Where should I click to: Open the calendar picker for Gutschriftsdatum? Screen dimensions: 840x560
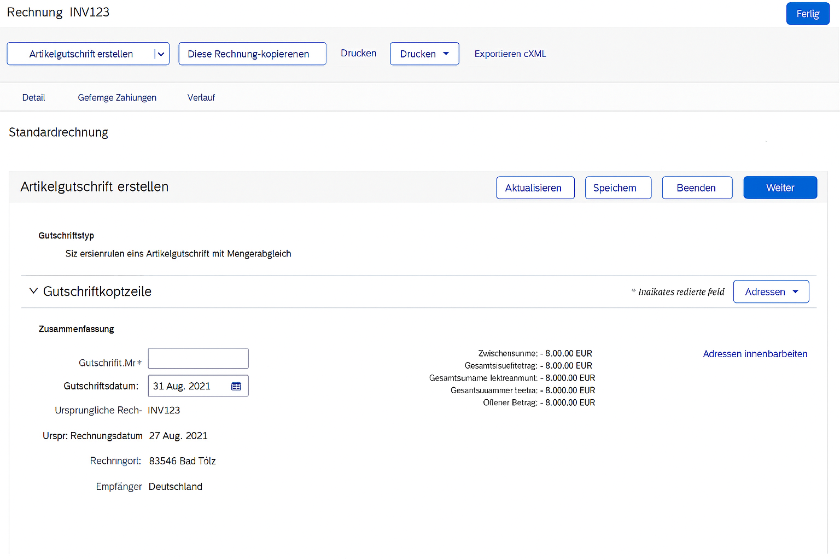tap(236, 386)
